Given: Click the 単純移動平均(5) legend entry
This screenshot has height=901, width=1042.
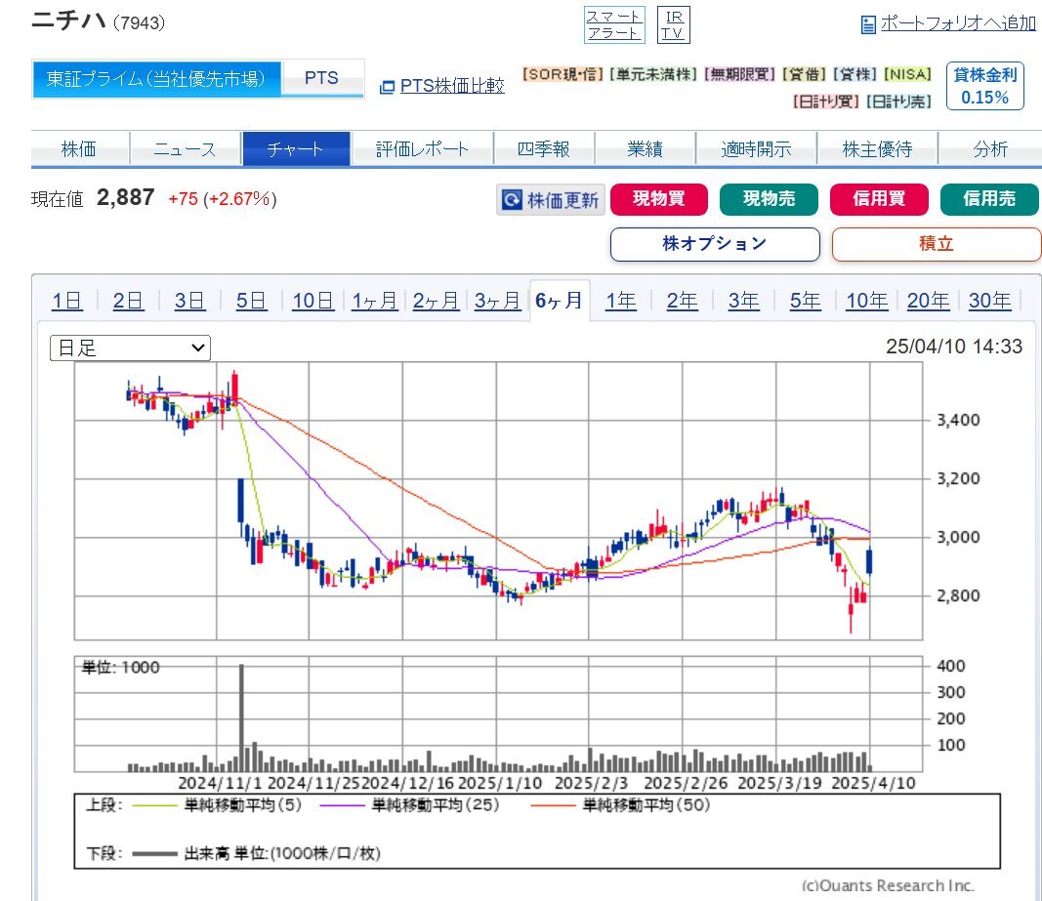Looking at the screenshot, I should pyautogui.click(x=218, y=805).
